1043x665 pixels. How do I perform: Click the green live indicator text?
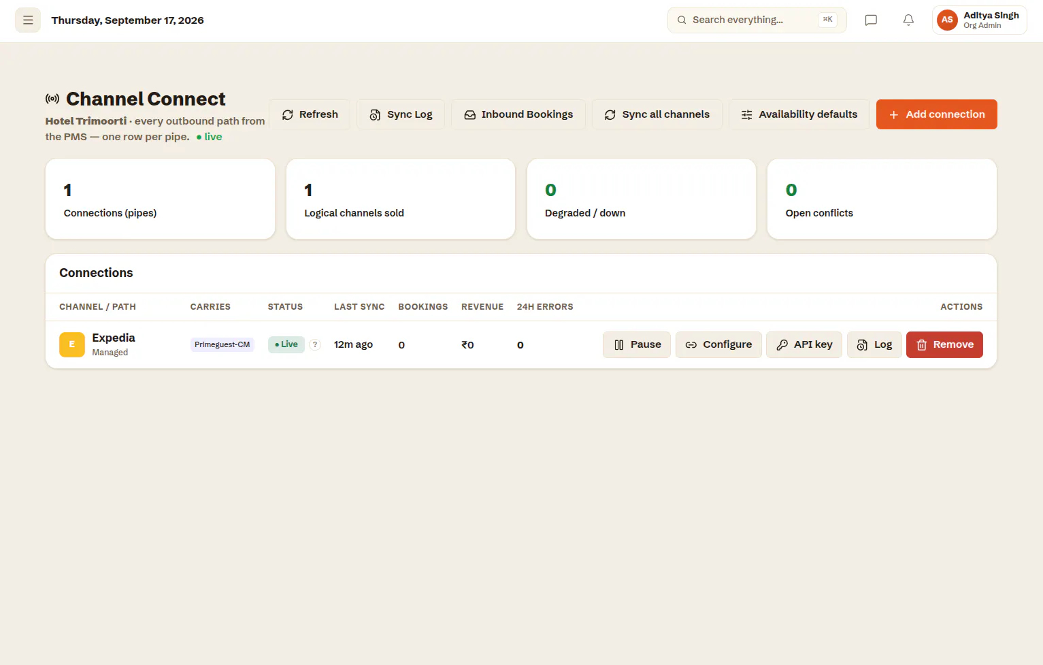click(x=209, y=137)
